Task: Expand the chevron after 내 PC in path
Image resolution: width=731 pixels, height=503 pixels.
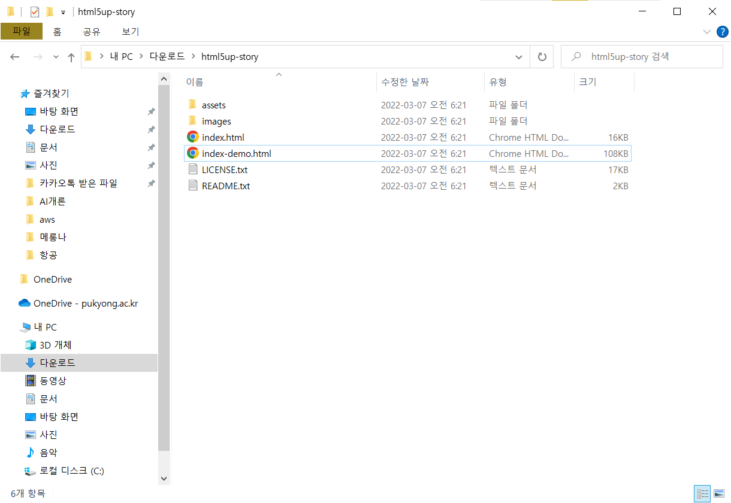Action: click(141, 57)
